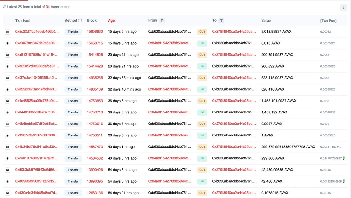Image resolution: width=351 pixels, height=198 pixels.
Task: Preview transaction 0xc40107490f7a147a7c with eye icon
Action: tap(8, 159)
